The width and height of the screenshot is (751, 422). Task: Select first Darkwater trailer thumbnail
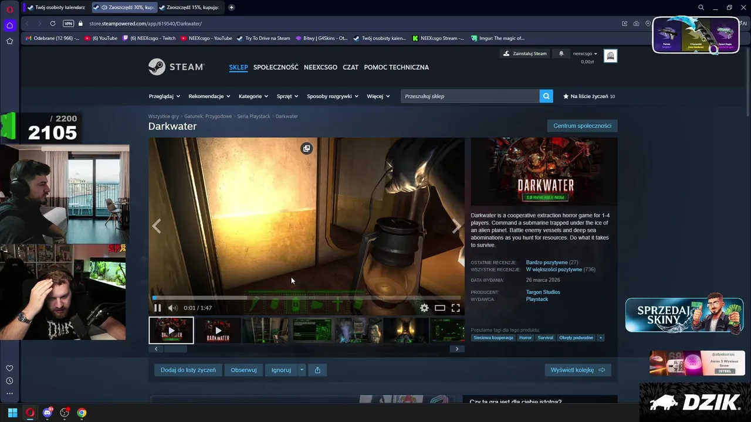click(171, 331)
